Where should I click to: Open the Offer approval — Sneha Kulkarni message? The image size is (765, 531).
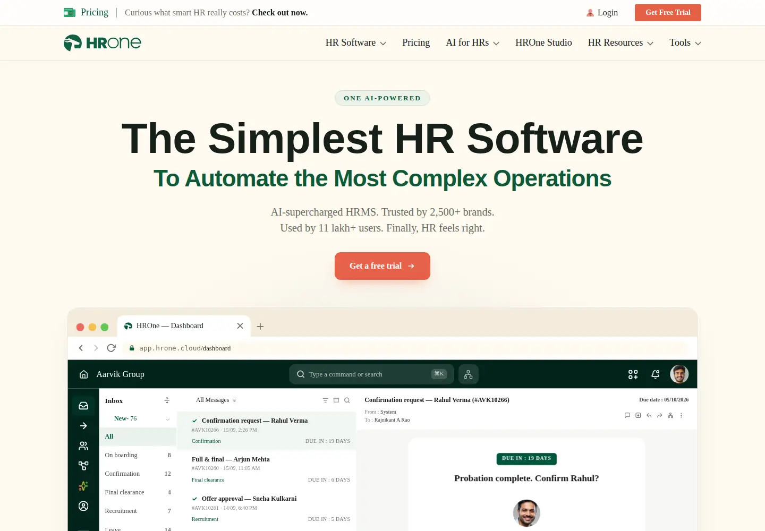(266, 509)
